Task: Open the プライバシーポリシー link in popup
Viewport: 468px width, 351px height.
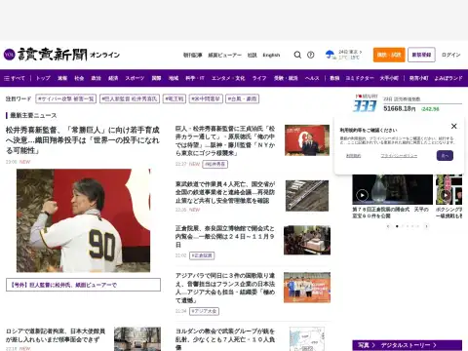Action: [399, 156]
